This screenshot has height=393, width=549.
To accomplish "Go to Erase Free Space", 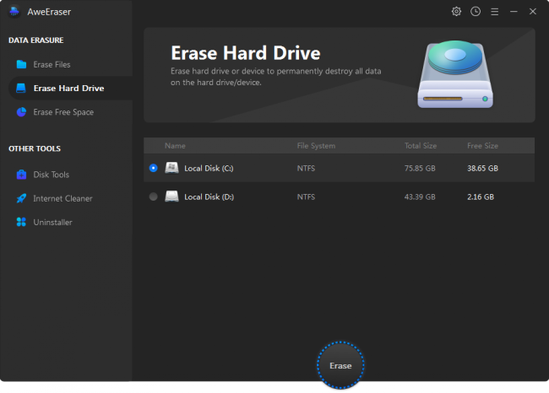I will 70,112.
